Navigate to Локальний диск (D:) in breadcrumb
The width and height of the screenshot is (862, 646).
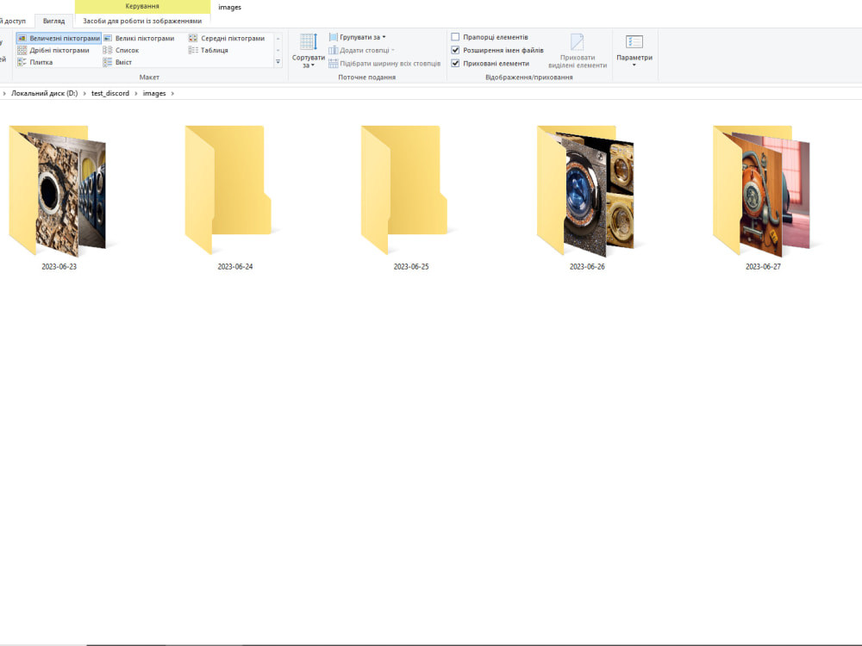click(45, 93)
